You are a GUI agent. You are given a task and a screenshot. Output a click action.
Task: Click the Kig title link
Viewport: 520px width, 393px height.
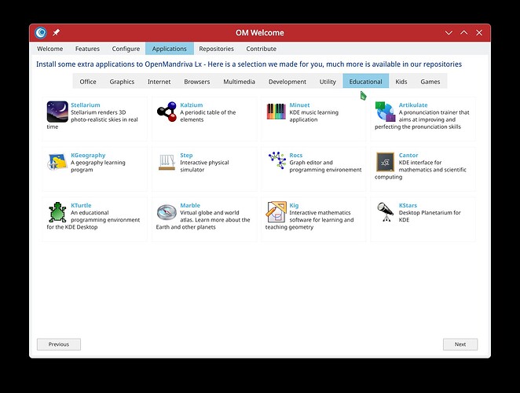coord(294,205)
